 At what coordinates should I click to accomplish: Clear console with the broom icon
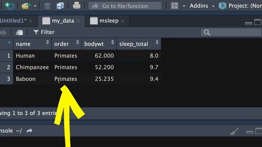(234, 131)
